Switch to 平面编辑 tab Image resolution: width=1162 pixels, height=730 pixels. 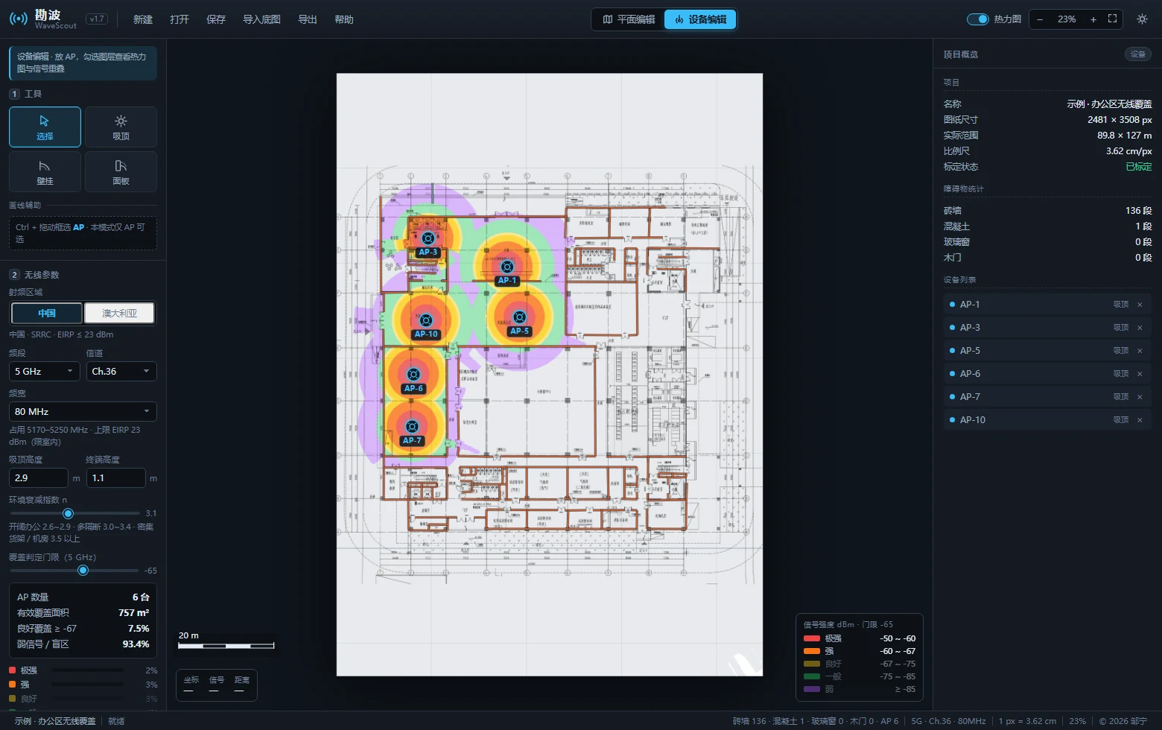[629, 19]
